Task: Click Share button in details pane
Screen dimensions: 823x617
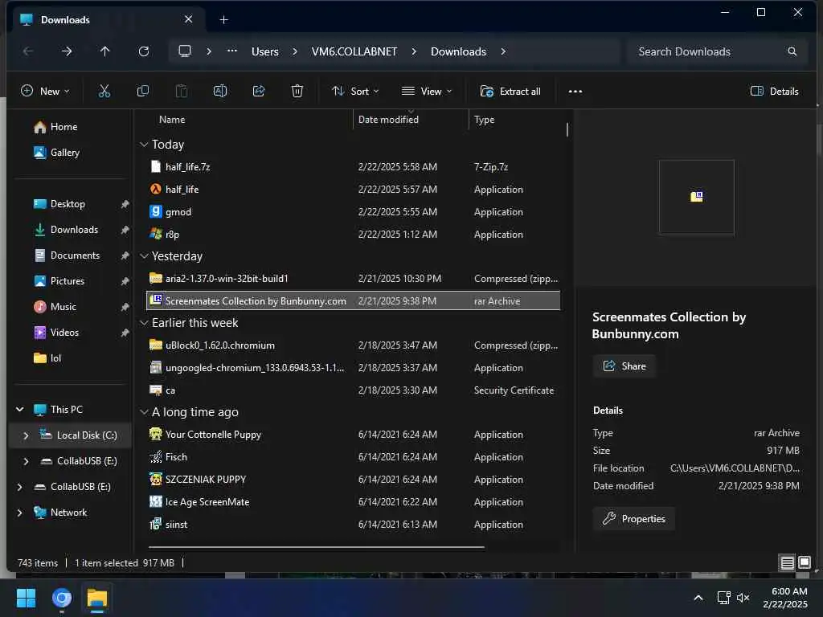Action: point(624,366)
